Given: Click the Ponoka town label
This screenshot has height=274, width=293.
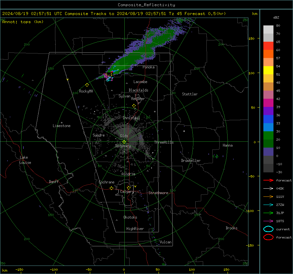Looking at the screenshot, I should click(x=148, y=67).
